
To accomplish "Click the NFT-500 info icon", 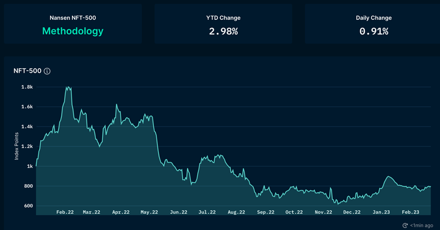I will tap(47, 71).
